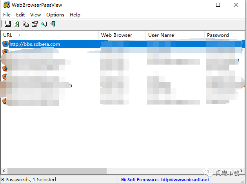Select the http://bbs.sdbeta.com row
This screenshot has height=184, width=247.
point(123,44)
